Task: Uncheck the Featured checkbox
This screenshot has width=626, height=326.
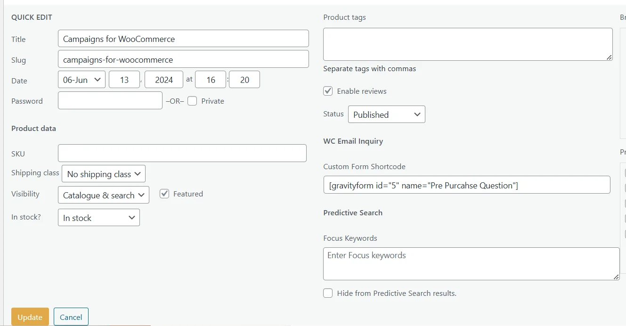Action: 164,194
